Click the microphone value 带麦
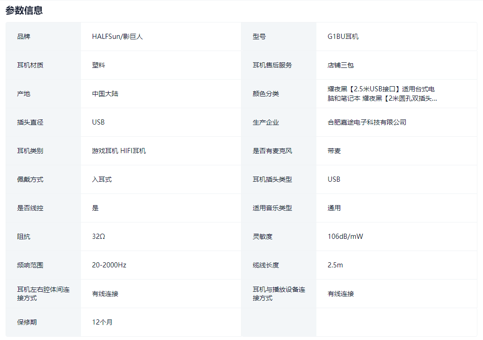The height and width of the screenshot is (340, 483). pos(334,151)
